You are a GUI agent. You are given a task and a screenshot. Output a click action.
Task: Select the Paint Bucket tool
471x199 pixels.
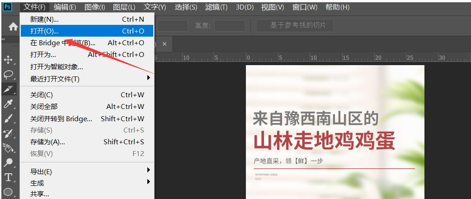tap(8, 148)
